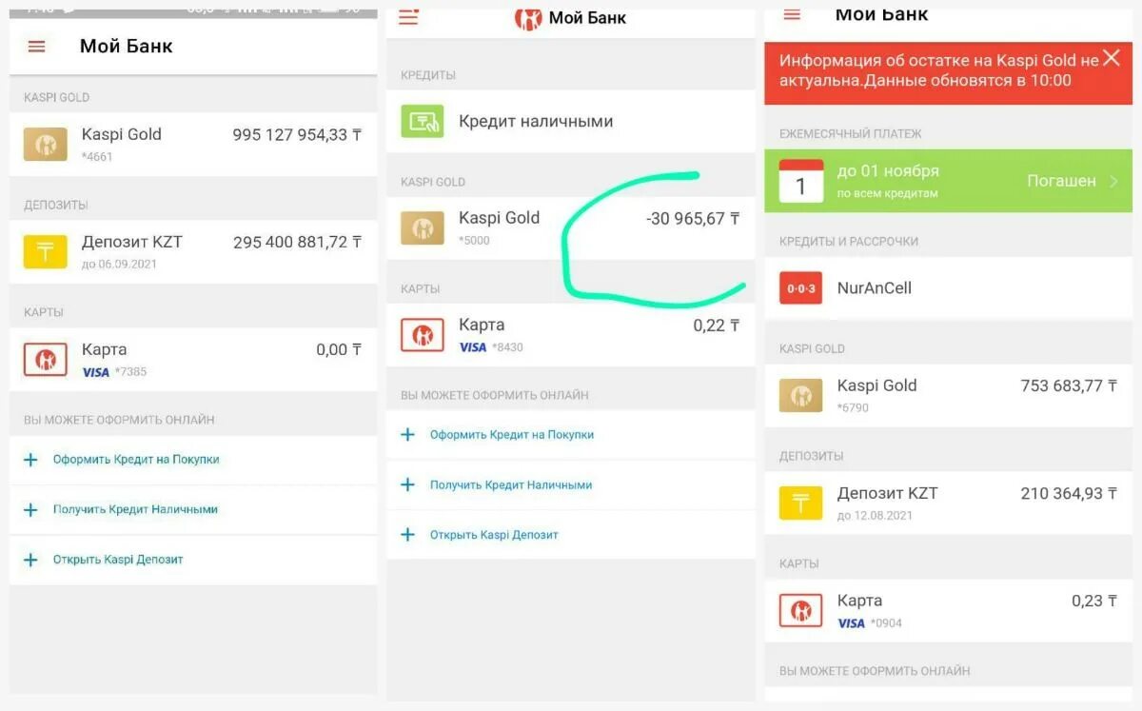Image resolution: width=1142 pixels, height=711 pixels.
Task: Tap plus icon beside Получить Кредит Наличными, left screen
Action: pyautogui.click(x=30, y=510)
